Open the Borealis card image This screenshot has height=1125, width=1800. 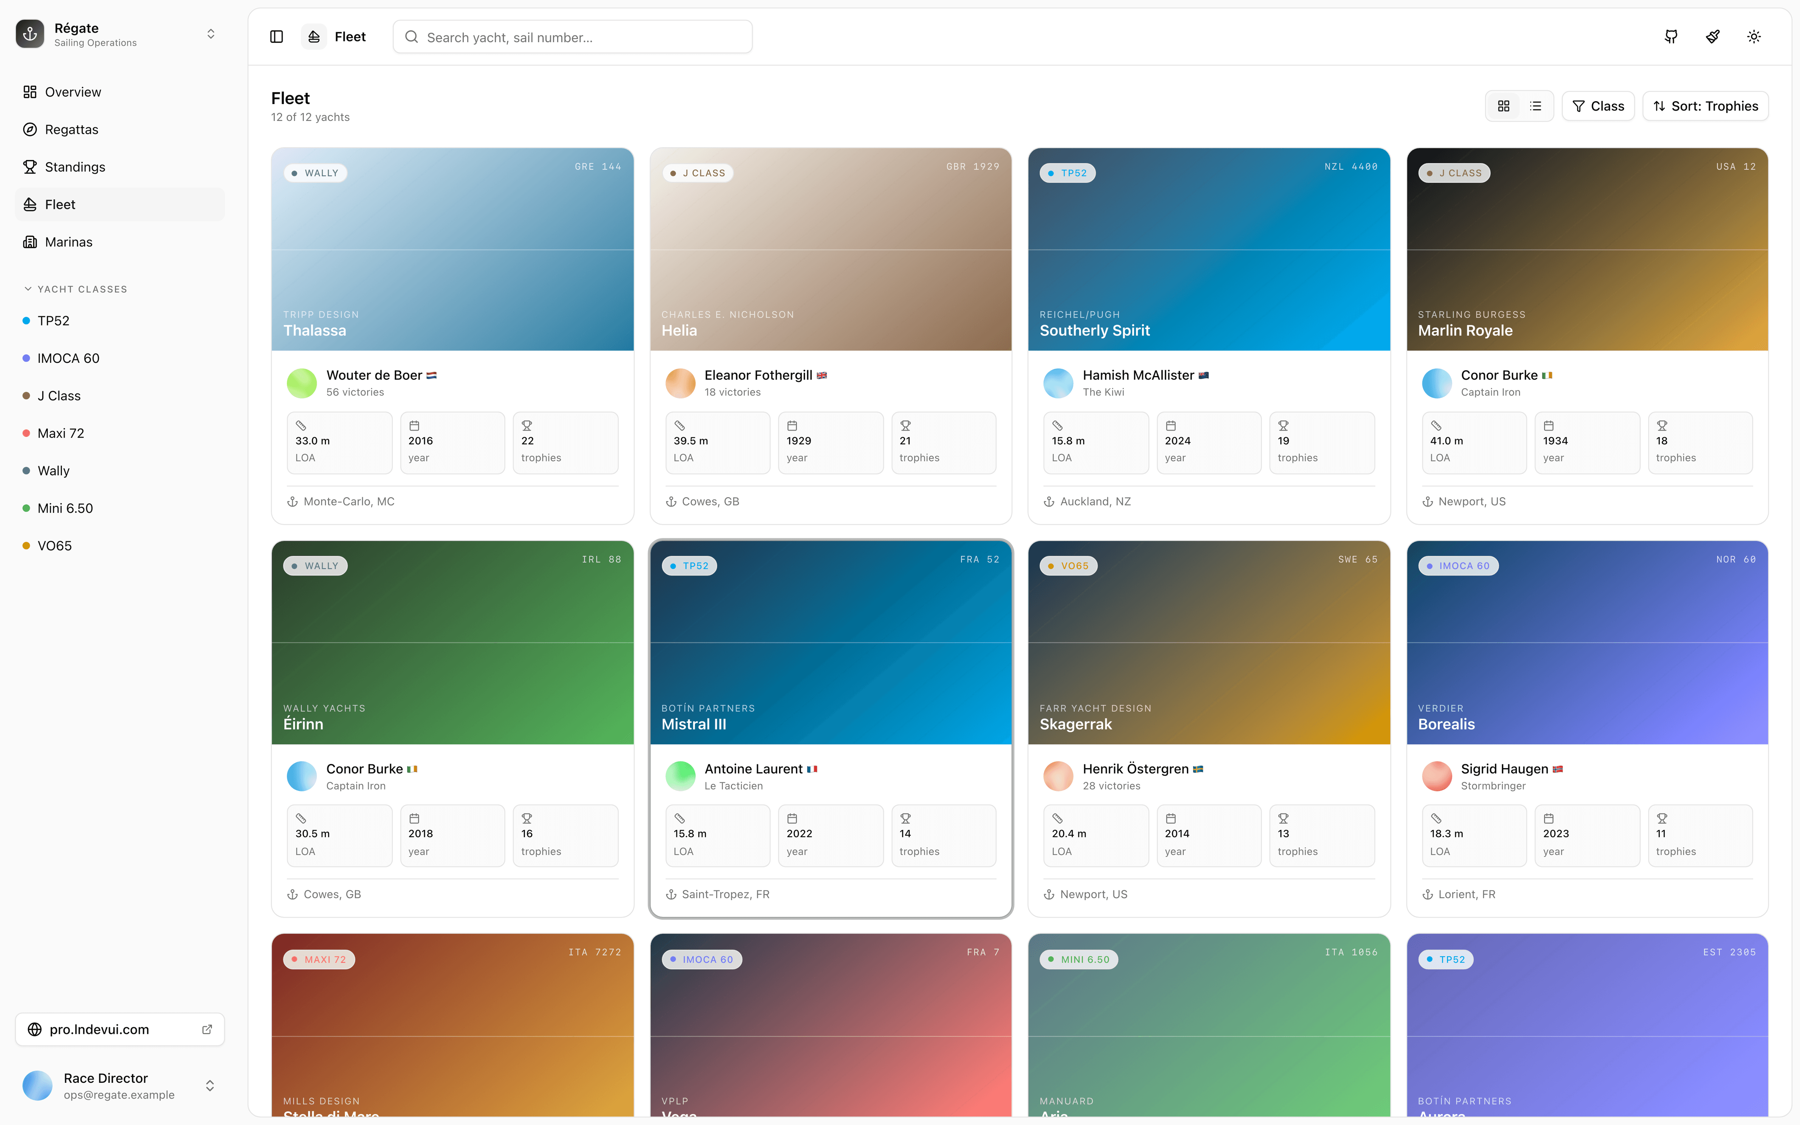tap(1587, 643)
